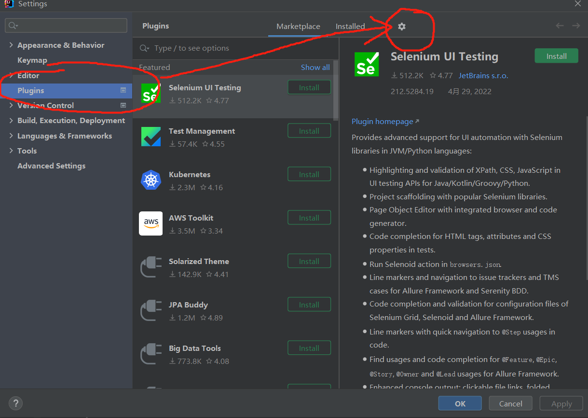This screenshot has width=588, height=418.
Task: Select the Kubernetes plugin name
Action: (190, 174)
